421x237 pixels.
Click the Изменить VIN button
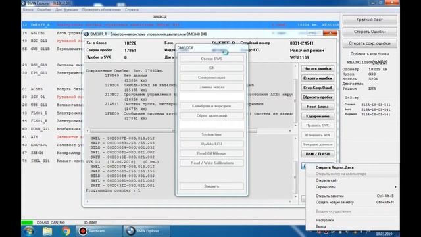[x=317, y=135]
